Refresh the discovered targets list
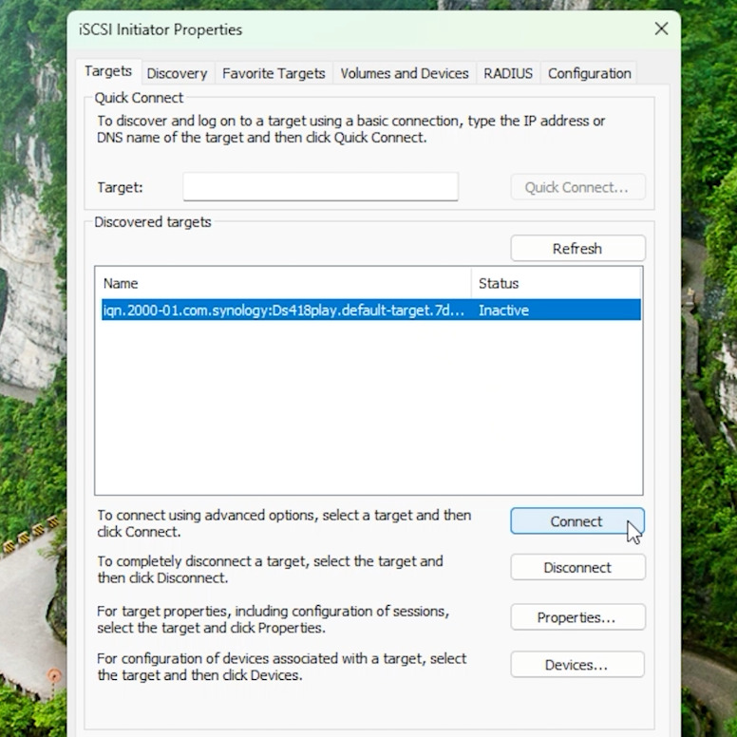 pyautogui.click(x=577, y=248)
